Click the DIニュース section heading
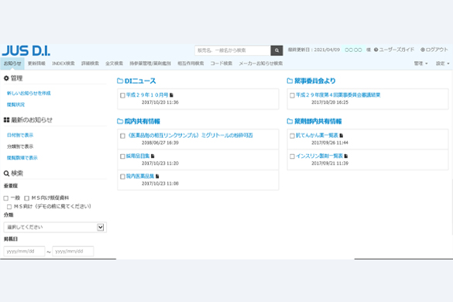The height and width of the screenshot is (302, 453). click(140, 81)
